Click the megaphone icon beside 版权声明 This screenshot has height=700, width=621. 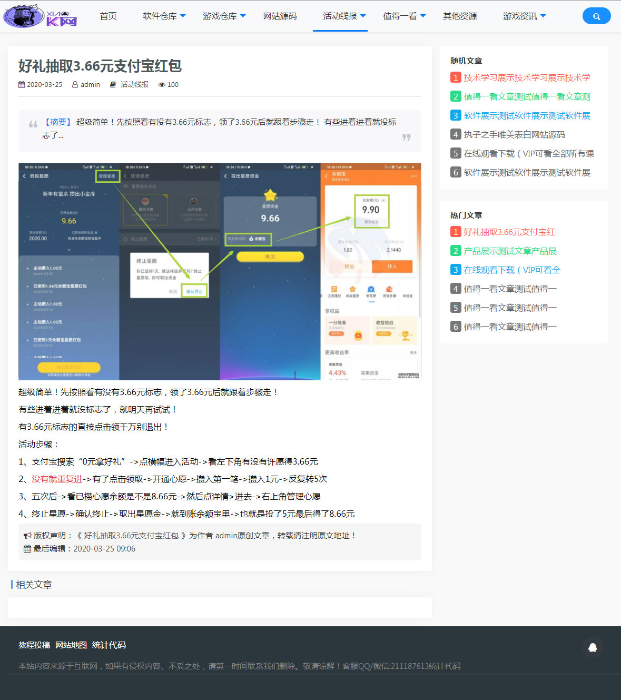(27, 536)
